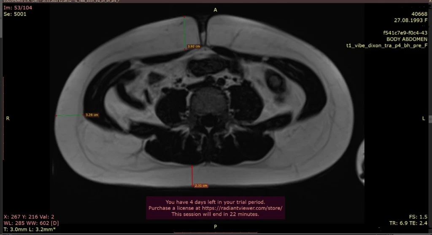Click the 3.92 cm measurement label

tap(194, 46)
